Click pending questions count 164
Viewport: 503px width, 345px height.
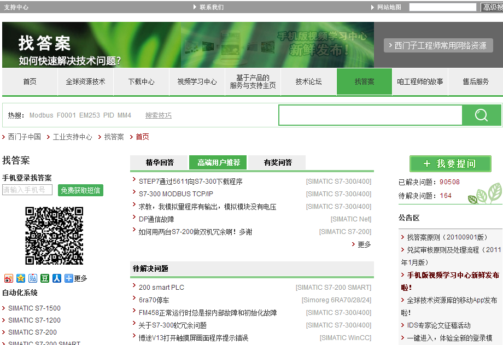[445, 195]
